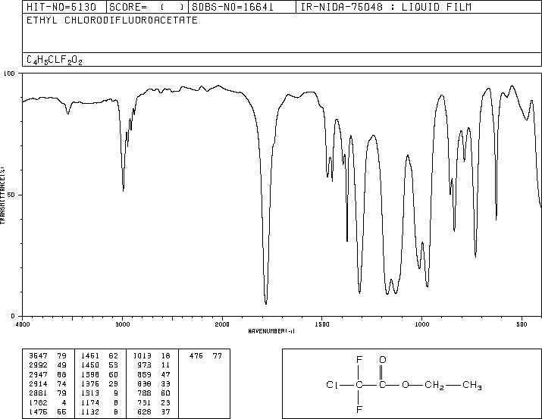
Task: Select the 1476 peak table entry
Action: pyautogui.click(x=48, y=411)
